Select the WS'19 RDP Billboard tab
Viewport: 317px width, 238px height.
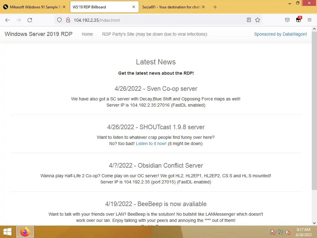pyautogui.click(x=104, y=7)
